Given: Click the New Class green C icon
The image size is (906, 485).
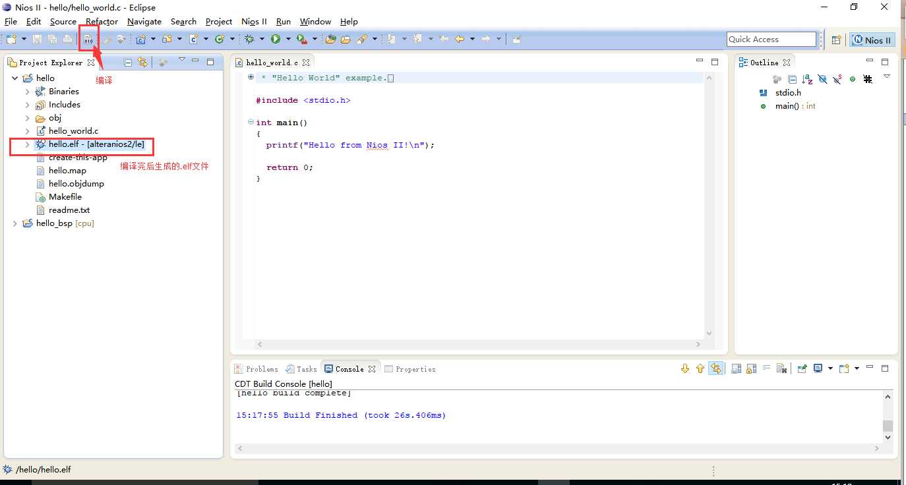Looking at the screenshot, I should coord(220,39).
